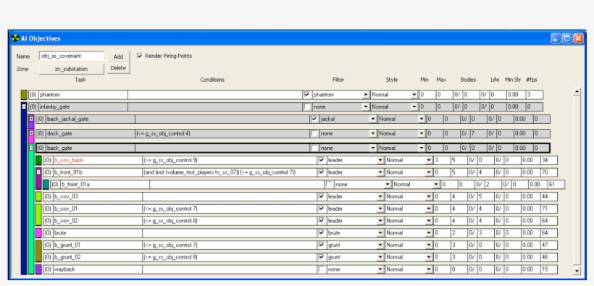Click scrollbar down arrow

577,271
